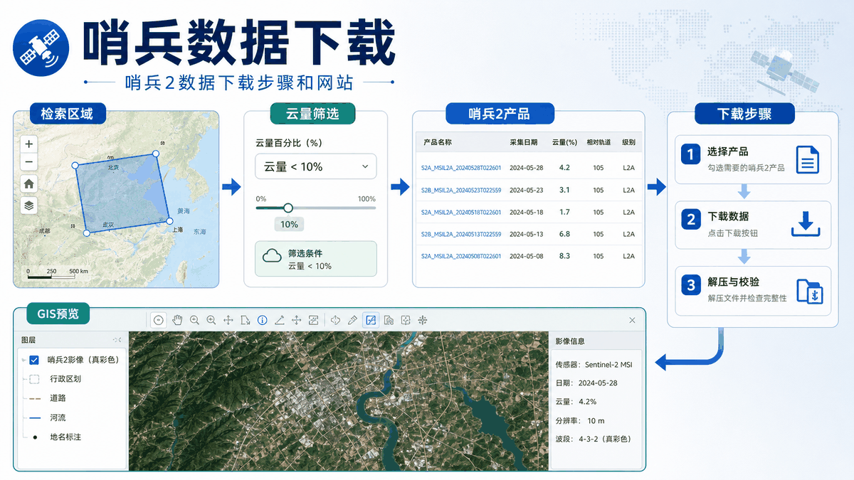Open product S2B_MSIL2A_20240523T022559

(461, 190)
